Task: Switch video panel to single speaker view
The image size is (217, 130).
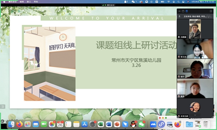Action: 183,11
